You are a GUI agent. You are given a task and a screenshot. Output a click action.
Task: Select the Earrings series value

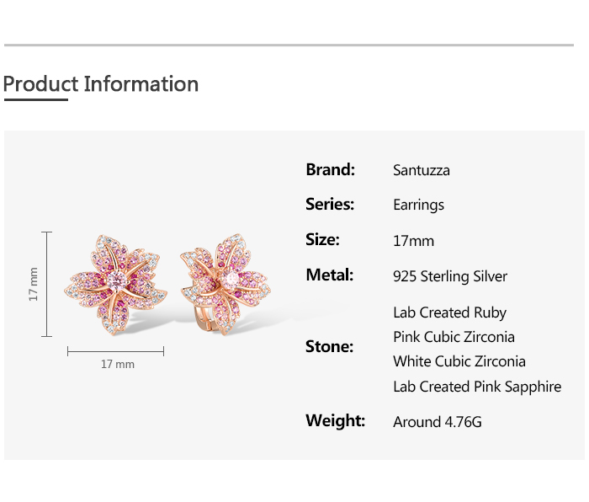(x=418, y=205)
